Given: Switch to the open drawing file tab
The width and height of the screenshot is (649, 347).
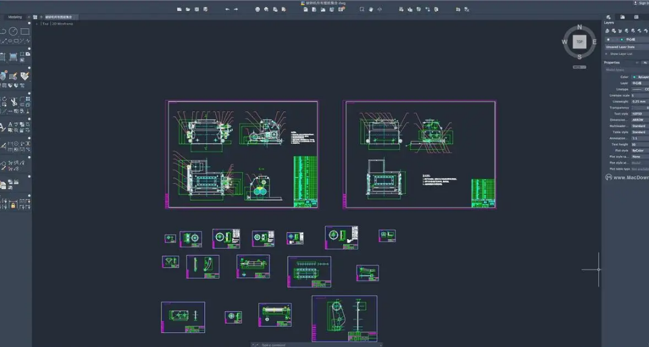Looking at the screenshot, I should click(59, 17).
